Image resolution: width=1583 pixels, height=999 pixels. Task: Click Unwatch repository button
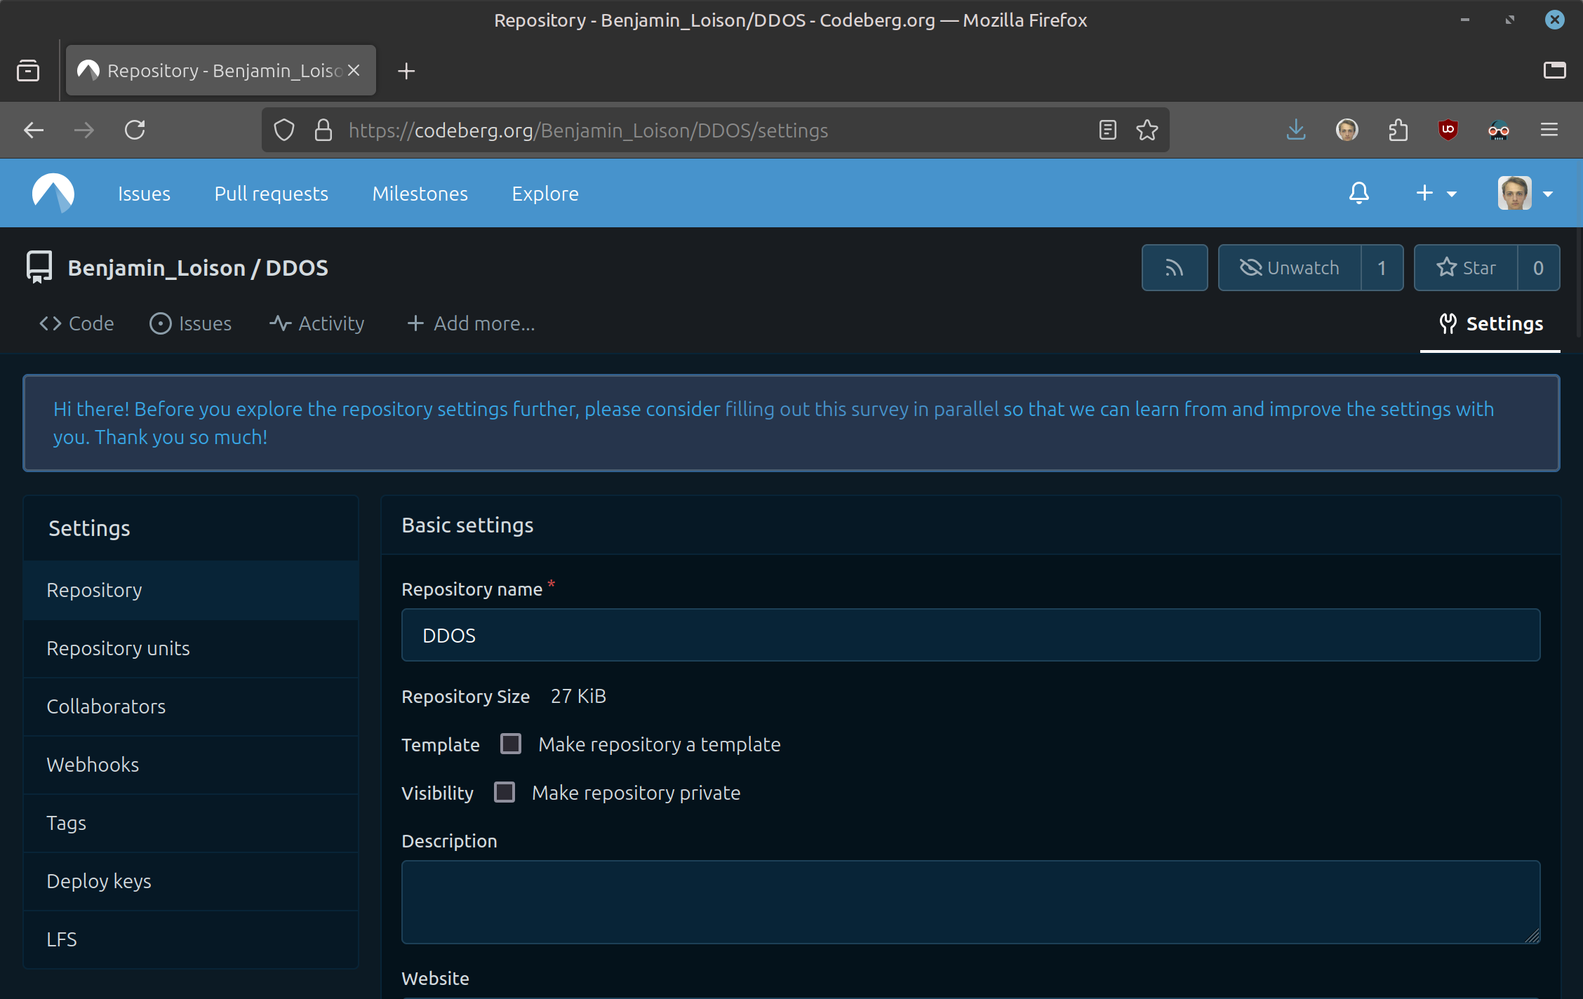[1290, 268]
